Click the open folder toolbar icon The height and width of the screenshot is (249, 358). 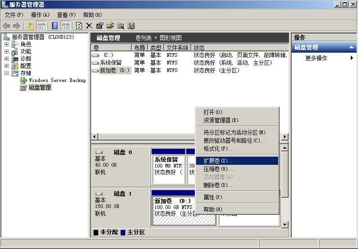tap(110, 26)
